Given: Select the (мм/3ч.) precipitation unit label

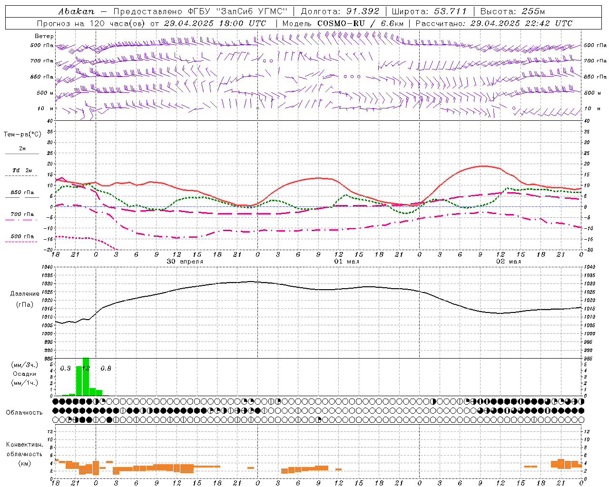Looking at the screenshot, I should click(x=25, y=365).
